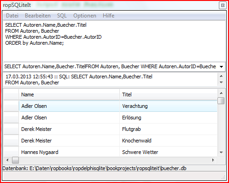The image size is (229, 183).
Task: Click the results grid scroll down arrow
Action: click(221, 153)
